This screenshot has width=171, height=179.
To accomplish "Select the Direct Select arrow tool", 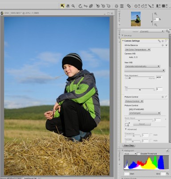I will 62,6.
